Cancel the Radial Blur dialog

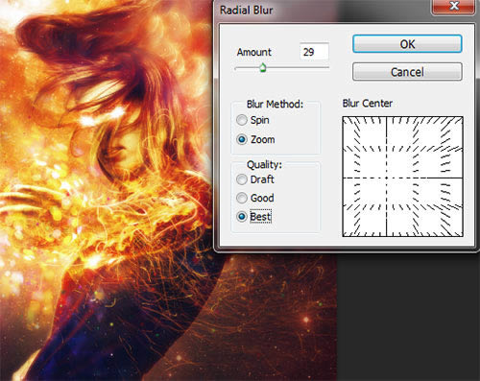(407, 72)
